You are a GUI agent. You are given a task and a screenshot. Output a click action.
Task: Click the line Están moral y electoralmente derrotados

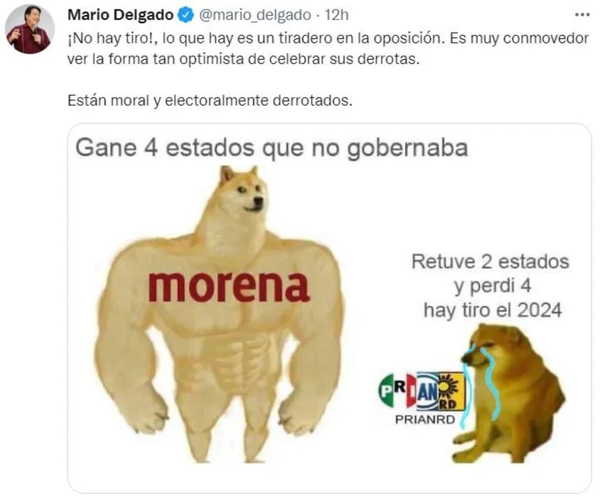(x=209, y=100)
